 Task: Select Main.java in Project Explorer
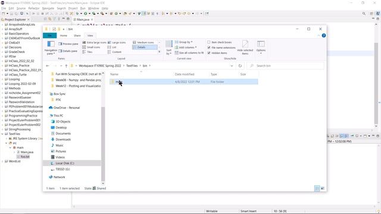point(27,152)
